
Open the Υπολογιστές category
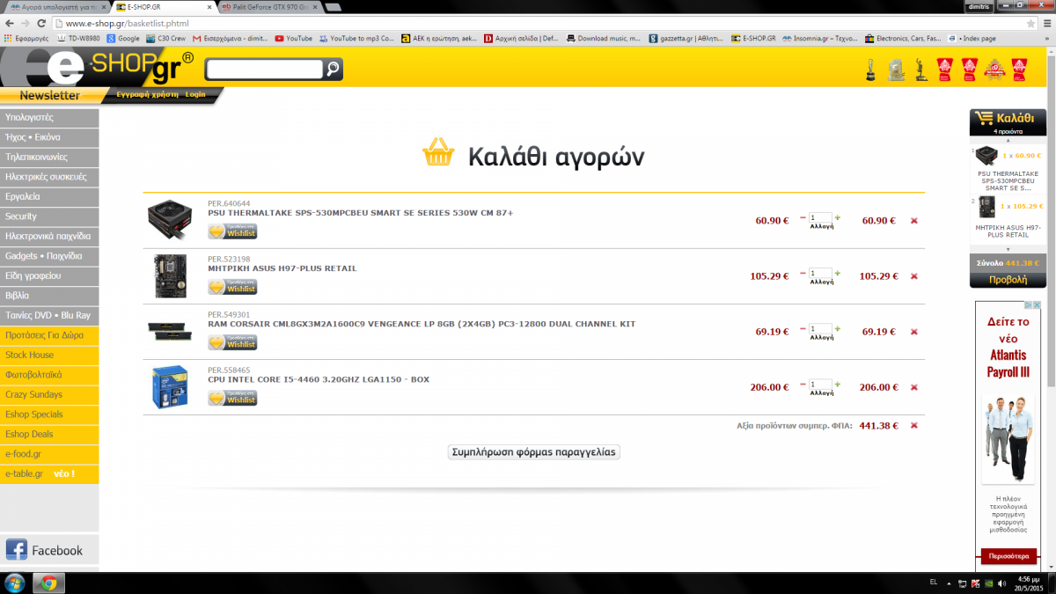click(x=49, y=117)
